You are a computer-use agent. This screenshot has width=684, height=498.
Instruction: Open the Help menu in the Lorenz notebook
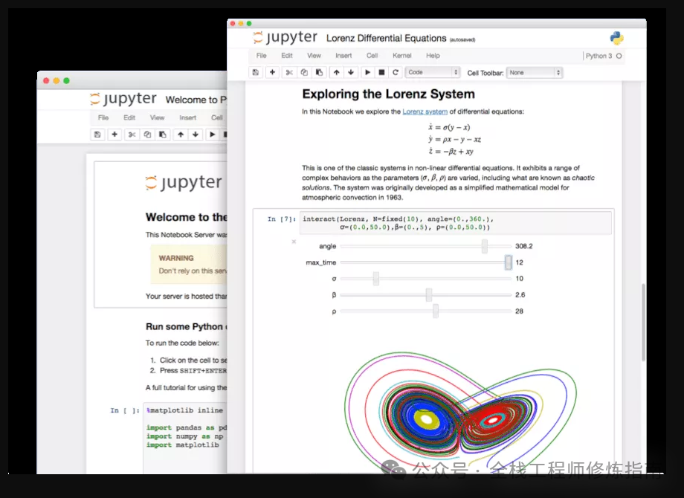(x=433, y=56)
